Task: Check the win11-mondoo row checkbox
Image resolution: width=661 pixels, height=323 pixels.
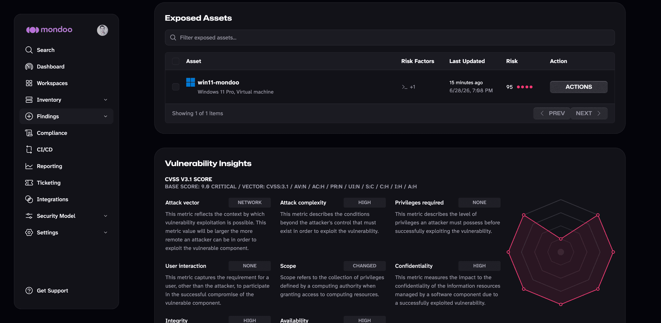Action: coord(176,87)
